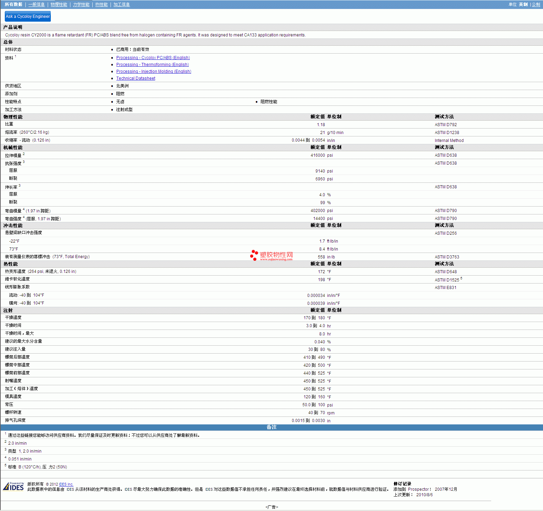
Task: Click the Internal Method test method cell
Action: coord(449,141)
